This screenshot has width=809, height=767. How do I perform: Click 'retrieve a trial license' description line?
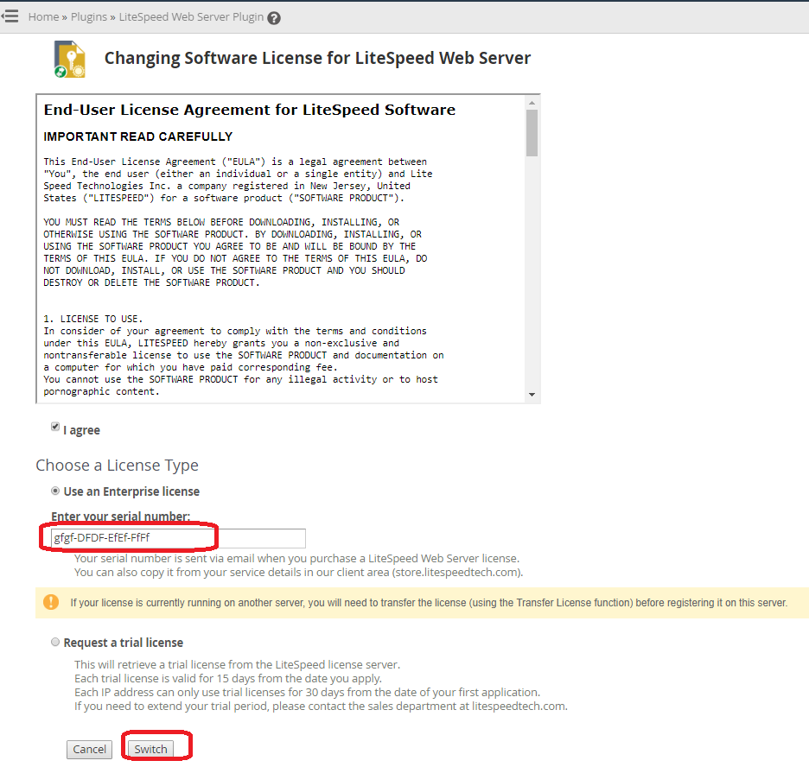pos(238,664)
